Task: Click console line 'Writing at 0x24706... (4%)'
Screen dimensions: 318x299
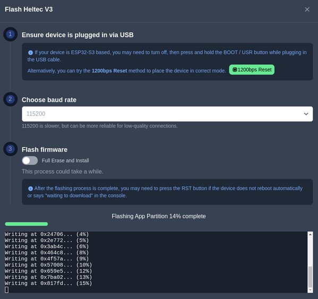Action: (x=47, y=235)
